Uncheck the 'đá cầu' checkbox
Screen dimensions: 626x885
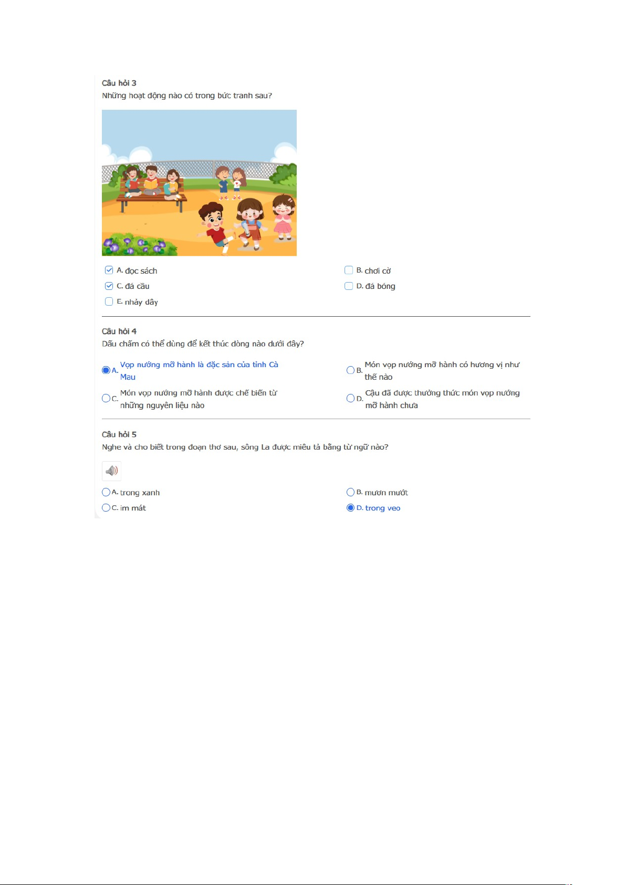(x=109, y=286)
